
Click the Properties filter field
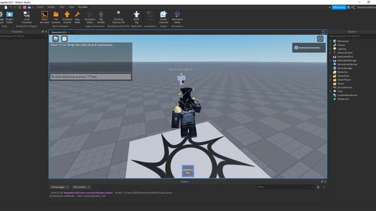coord(23,36)
